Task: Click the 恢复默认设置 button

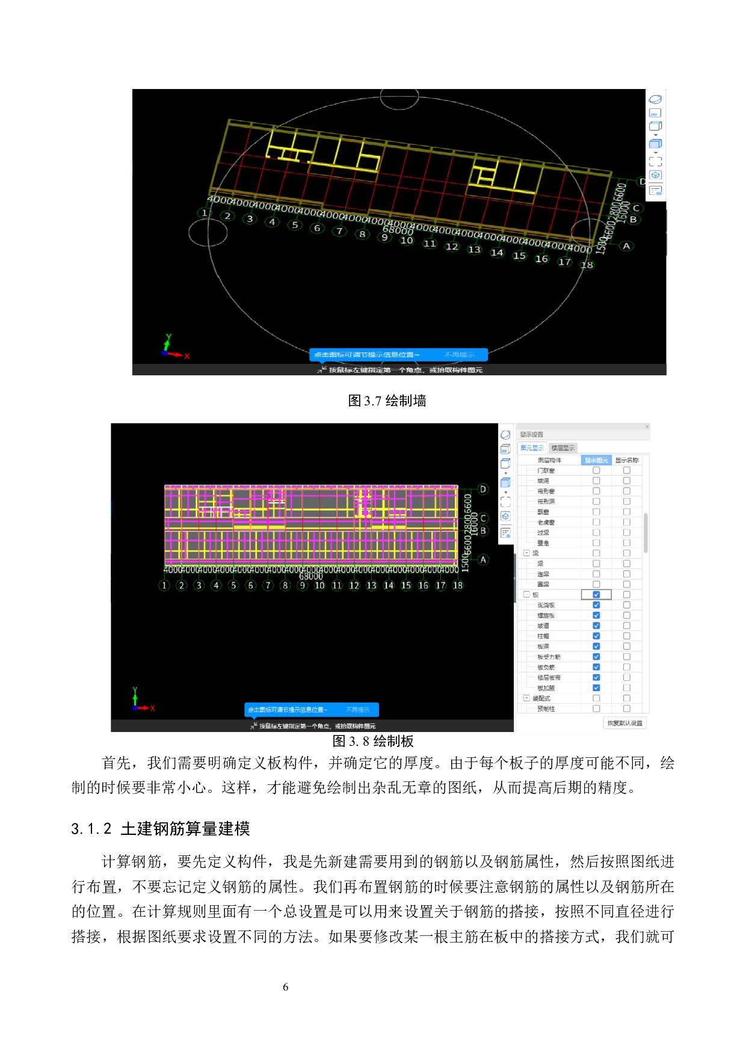Action: tap(624, 723)
